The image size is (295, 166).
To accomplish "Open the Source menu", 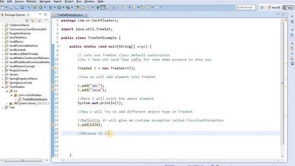I will [19, 1].
